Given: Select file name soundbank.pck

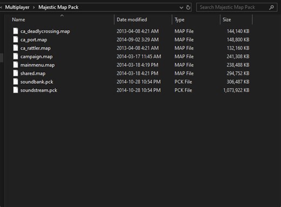Looking at the screenshot, I should (x=37, y=82).
